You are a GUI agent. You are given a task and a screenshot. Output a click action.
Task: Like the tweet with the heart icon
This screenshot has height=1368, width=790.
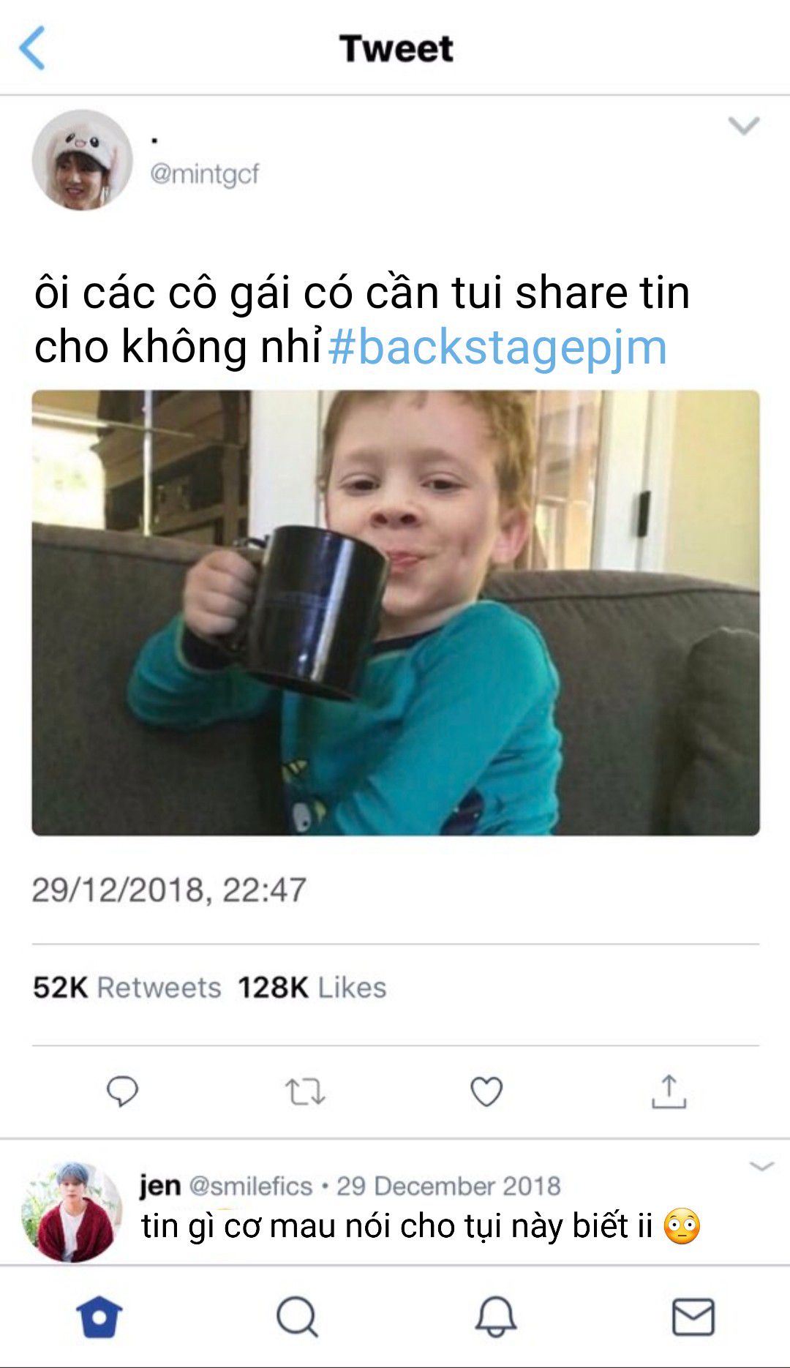(486, 1091)
